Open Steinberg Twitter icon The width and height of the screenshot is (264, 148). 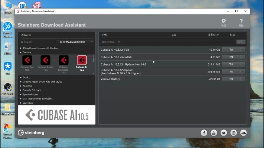[224, 133]
